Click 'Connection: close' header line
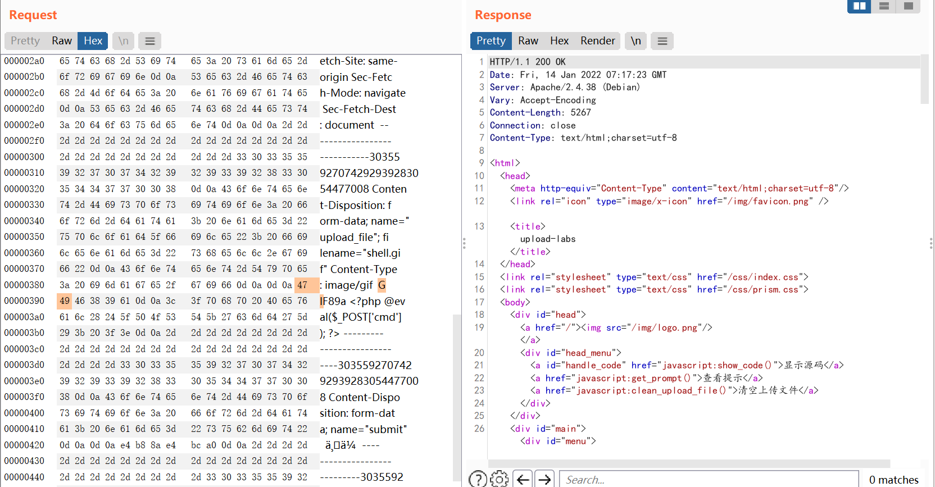Screen dimensions: 935x487 (533, 125)
